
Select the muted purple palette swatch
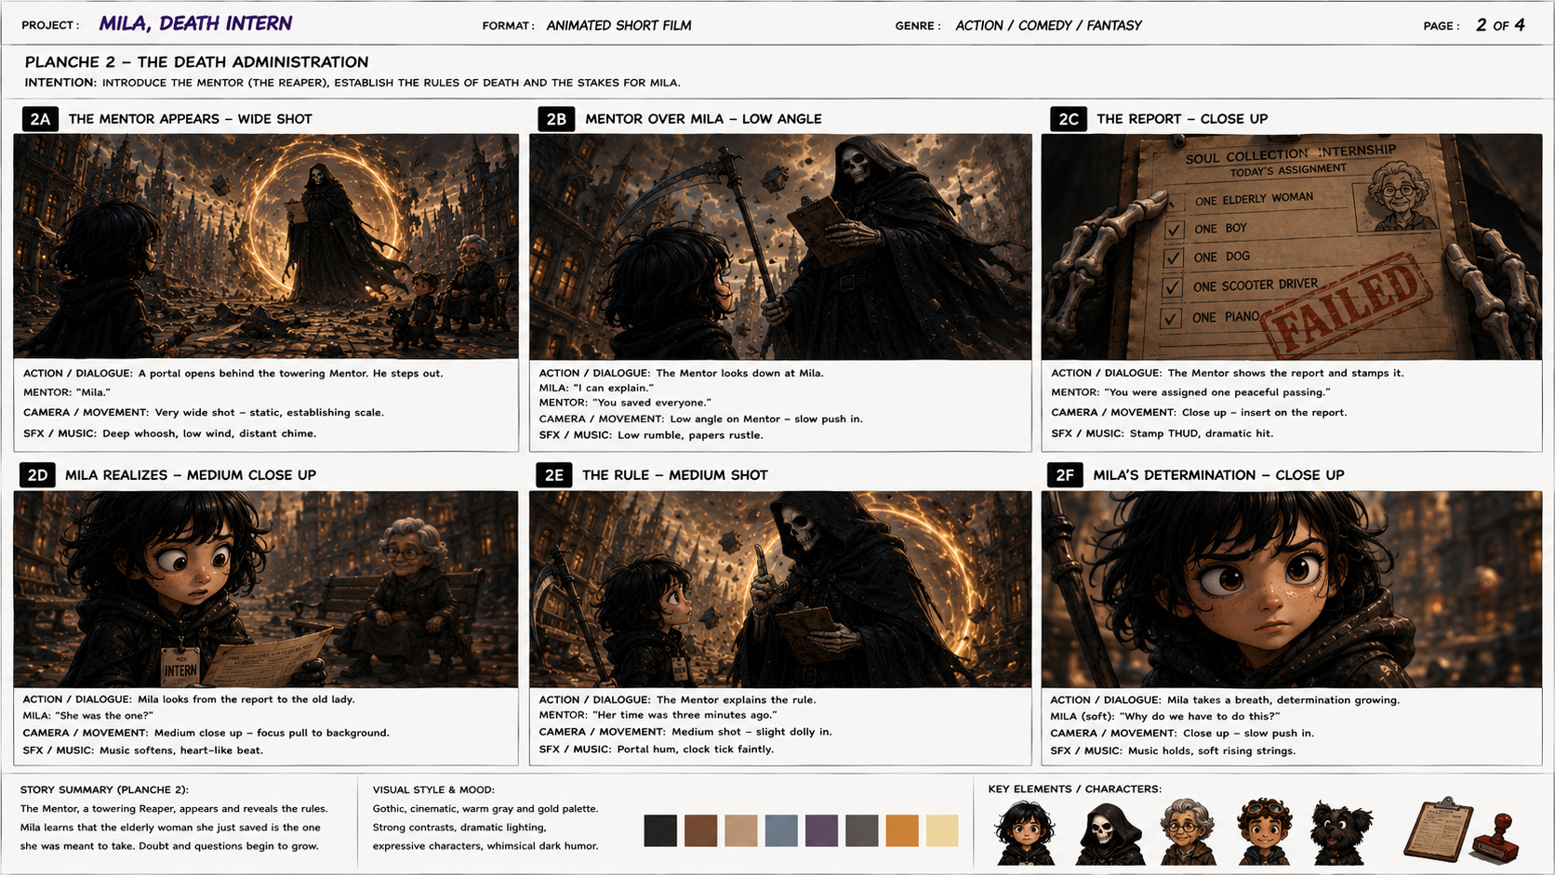tap(821, 830)
